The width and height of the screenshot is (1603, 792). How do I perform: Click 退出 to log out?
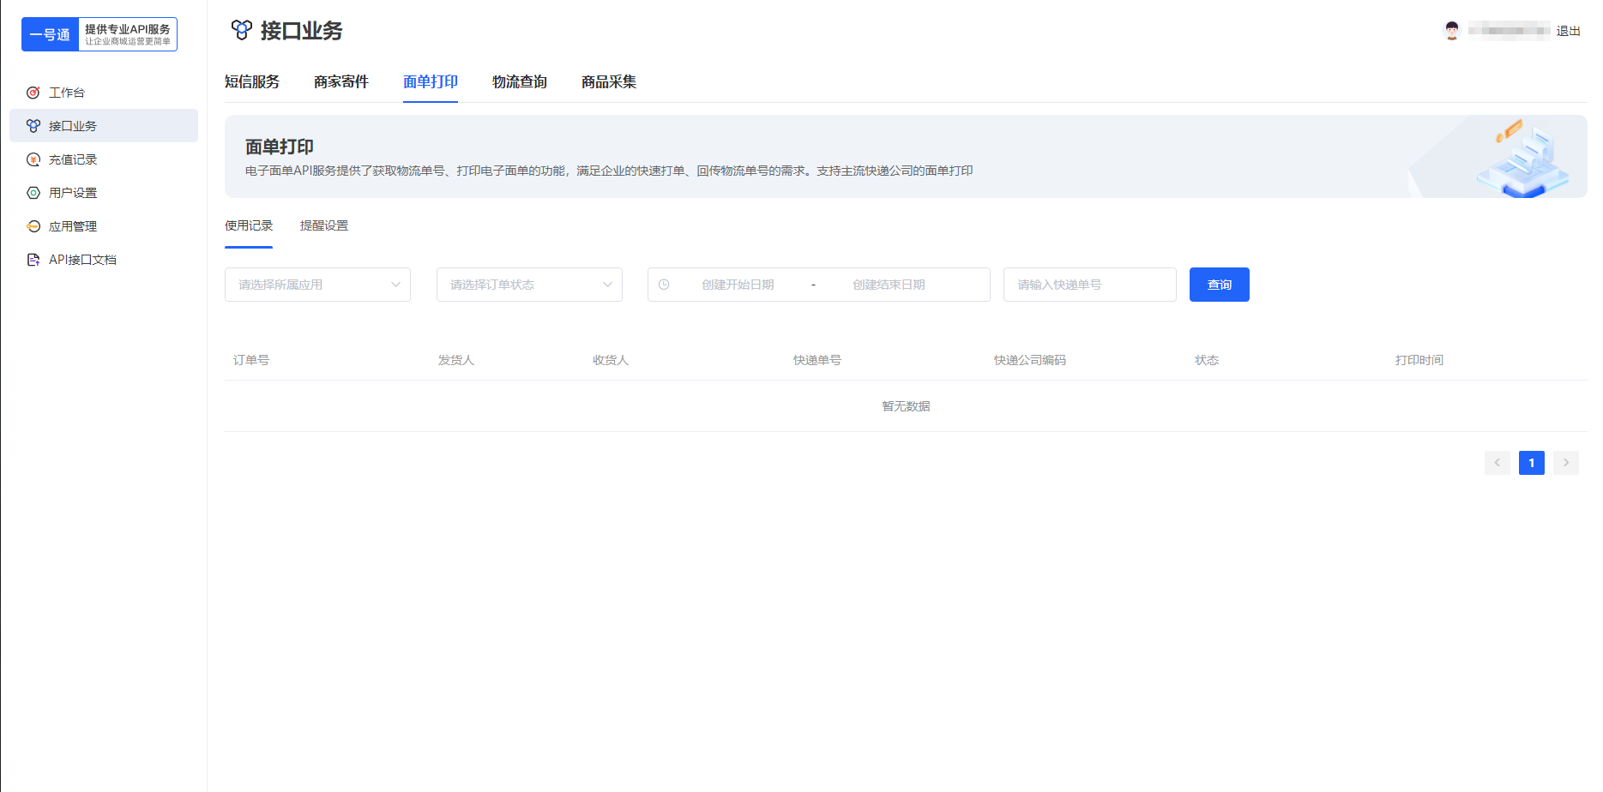click(x=1569, y=31)
